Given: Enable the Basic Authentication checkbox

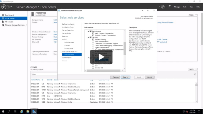Looking at the screenshot, I should coord(93,42).
